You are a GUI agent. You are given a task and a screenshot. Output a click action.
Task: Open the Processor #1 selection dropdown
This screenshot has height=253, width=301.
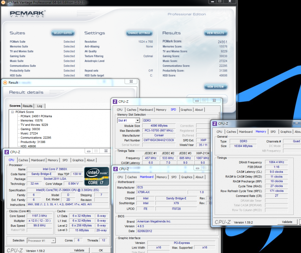pos(53,240)
